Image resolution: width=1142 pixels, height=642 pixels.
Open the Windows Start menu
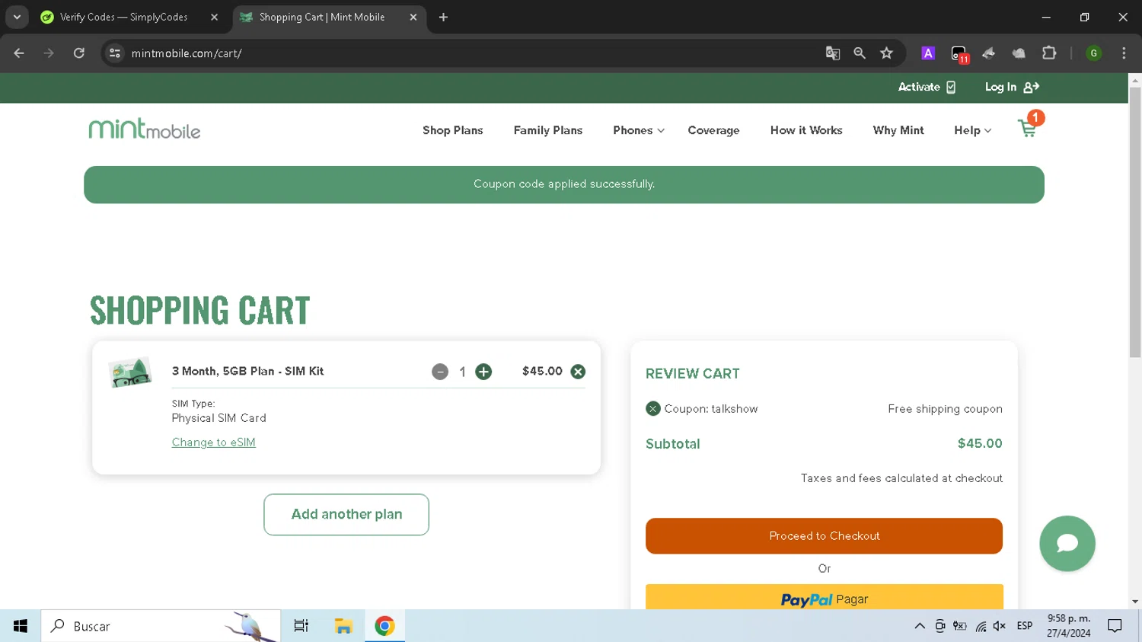tap(21, 626)
